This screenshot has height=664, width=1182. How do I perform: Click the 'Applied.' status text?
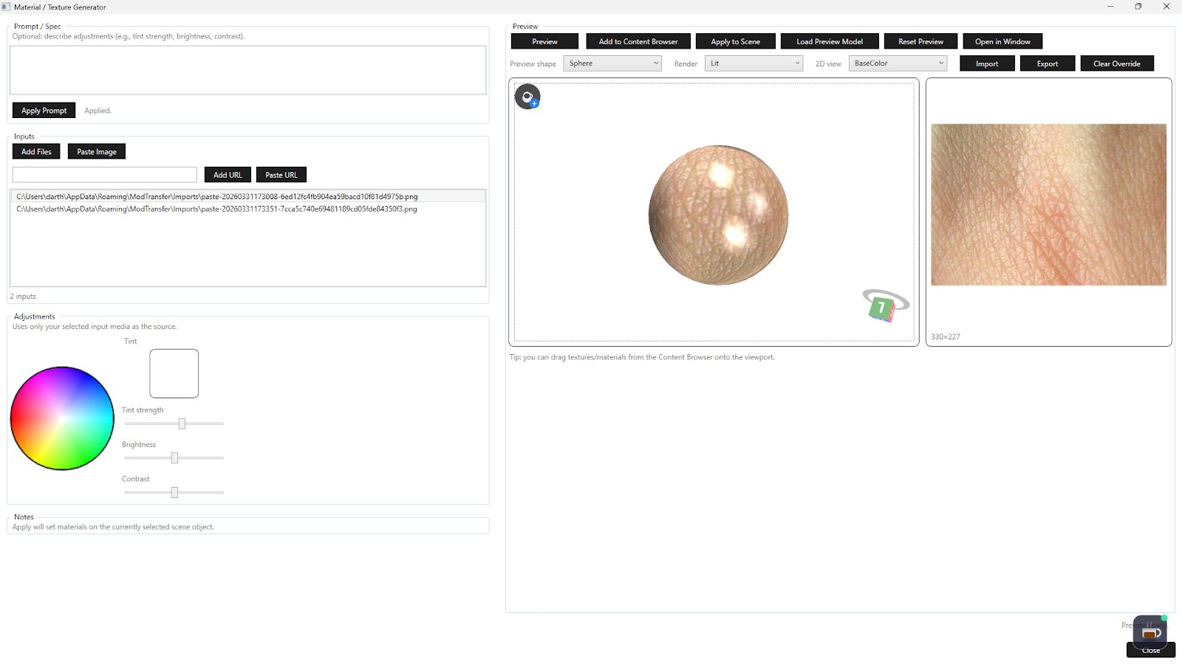[98, 111]
